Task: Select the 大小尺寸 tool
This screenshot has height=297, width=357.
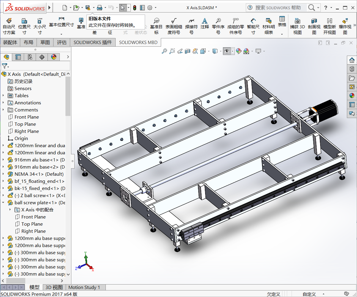Action: [x=40, y=26]
